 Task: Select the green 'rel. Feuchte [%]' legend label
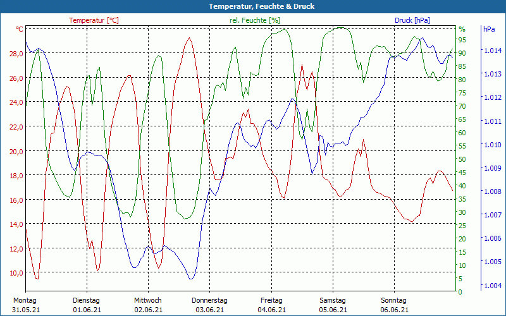255,20
